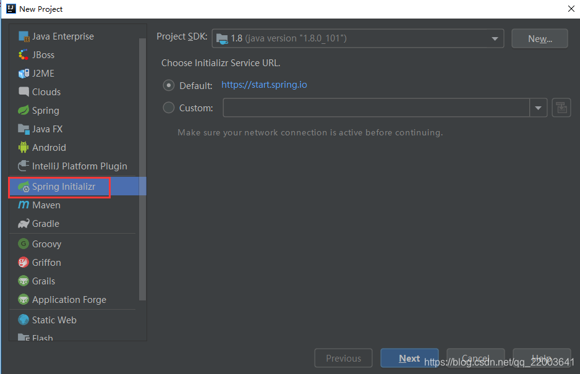Choose the Default service URL radio button
580x374 pixels.
pyautogui.click(x=169, y=85)
